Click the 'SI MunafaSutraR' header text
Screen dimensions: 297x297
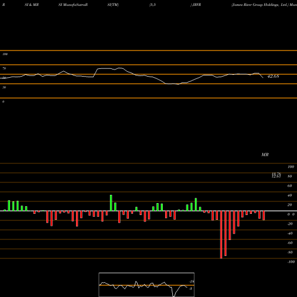coord(73,5)
